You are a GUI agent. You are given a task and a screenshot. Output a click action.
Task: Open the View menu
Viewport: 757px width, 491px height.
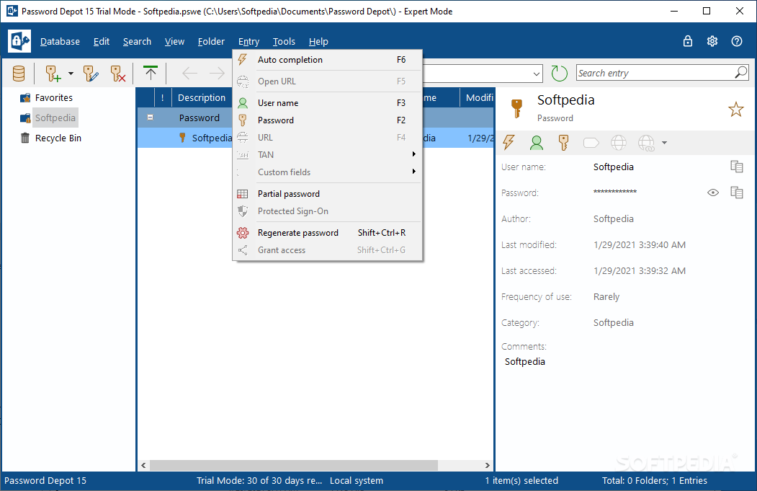(x=174, y=42)
